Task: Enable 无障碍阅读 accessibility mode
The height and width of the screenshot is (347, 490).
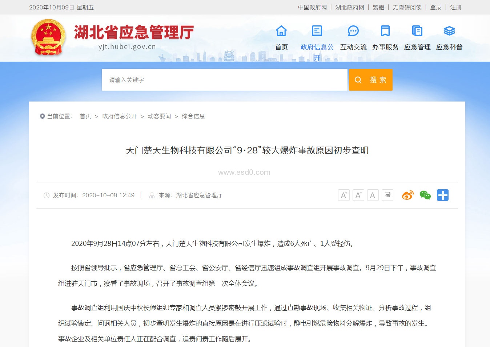Action: (x=407, y=8)
